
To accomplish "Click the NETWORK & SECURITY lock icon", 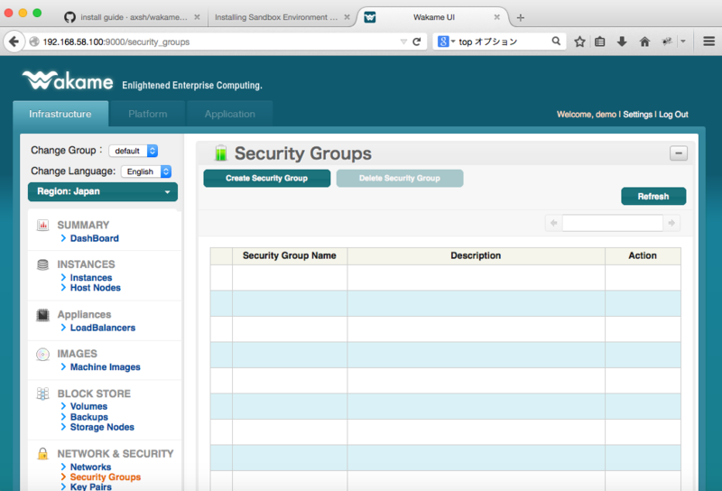I will [x=42, y=454].
